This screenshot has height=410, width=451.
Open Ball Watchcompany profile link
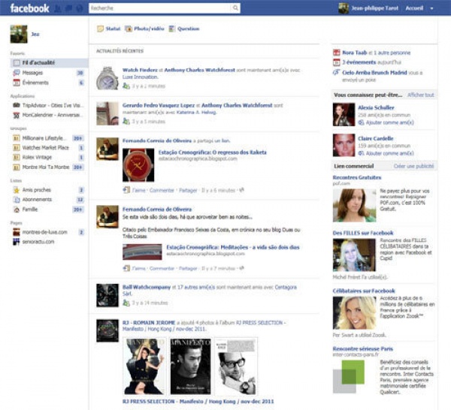point(147,287)
